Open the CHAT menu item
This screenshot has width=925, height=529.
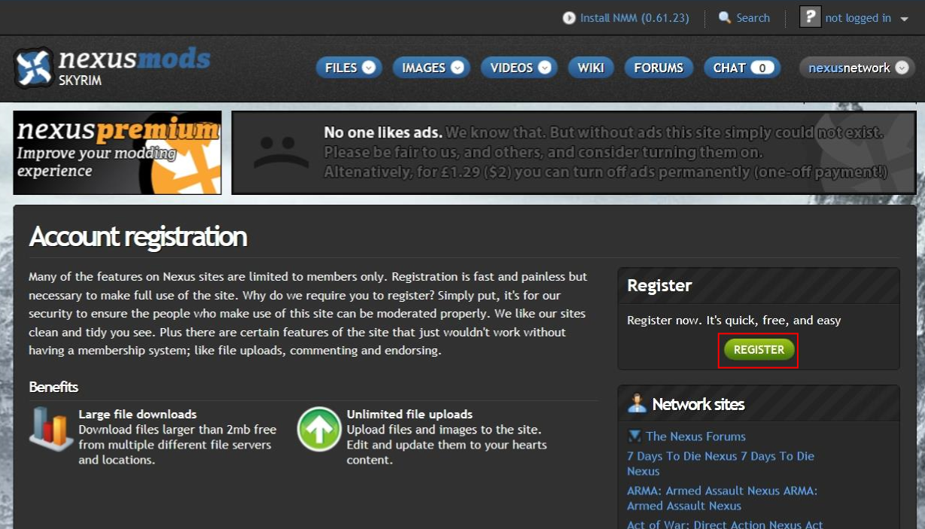tap(742, 68)
